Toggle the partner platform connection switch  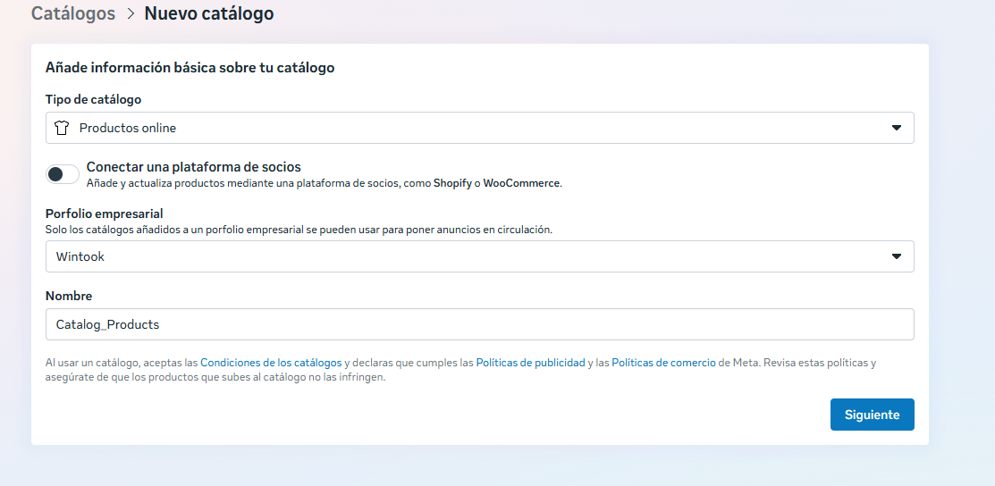coord(63,174)
